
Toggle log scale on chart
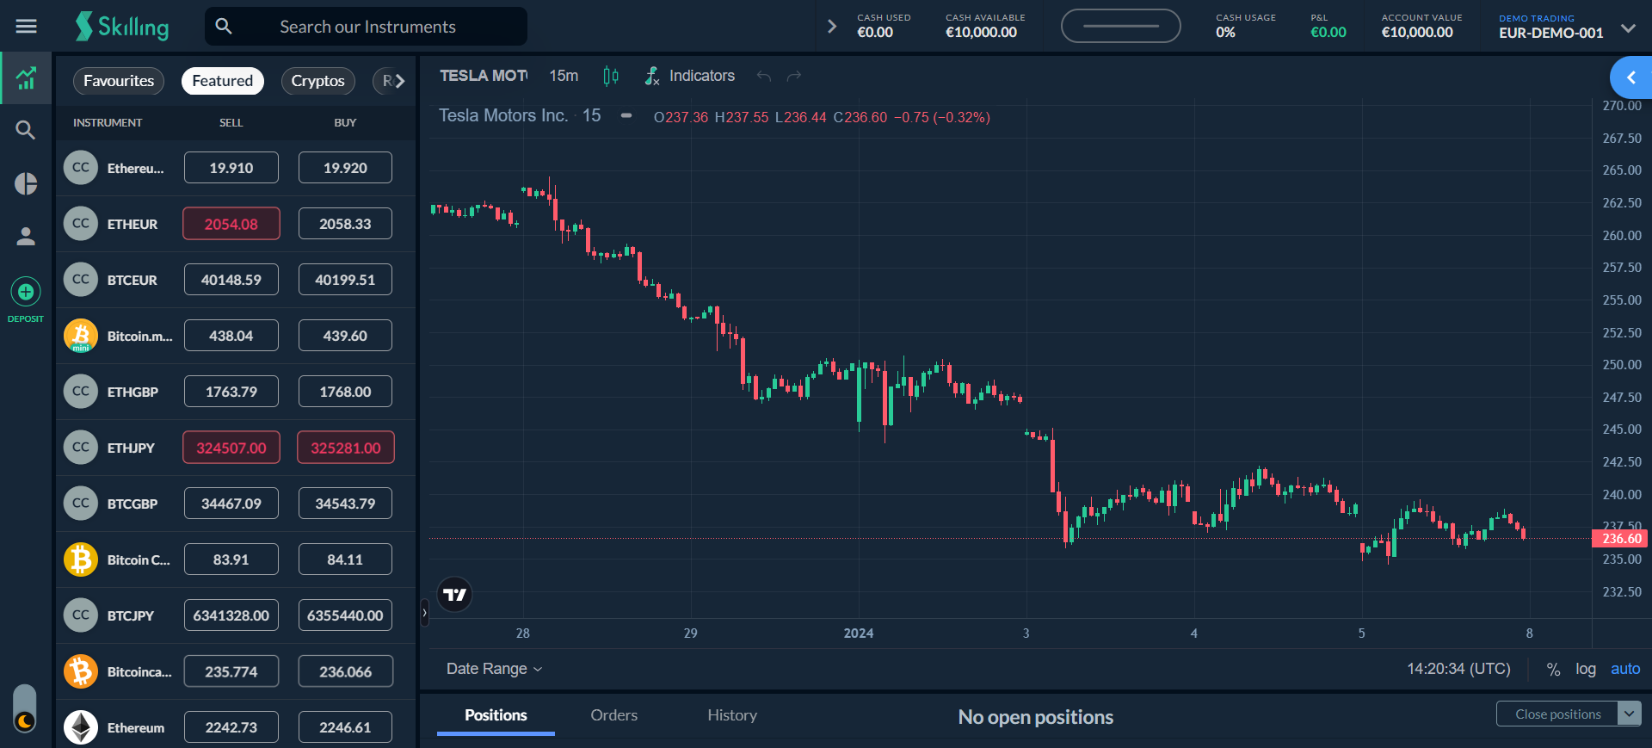click(1586, 669)
